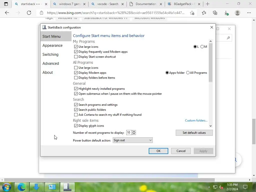
Task: Select the StartIsBack taskbar icon
Action: (67, 187)
